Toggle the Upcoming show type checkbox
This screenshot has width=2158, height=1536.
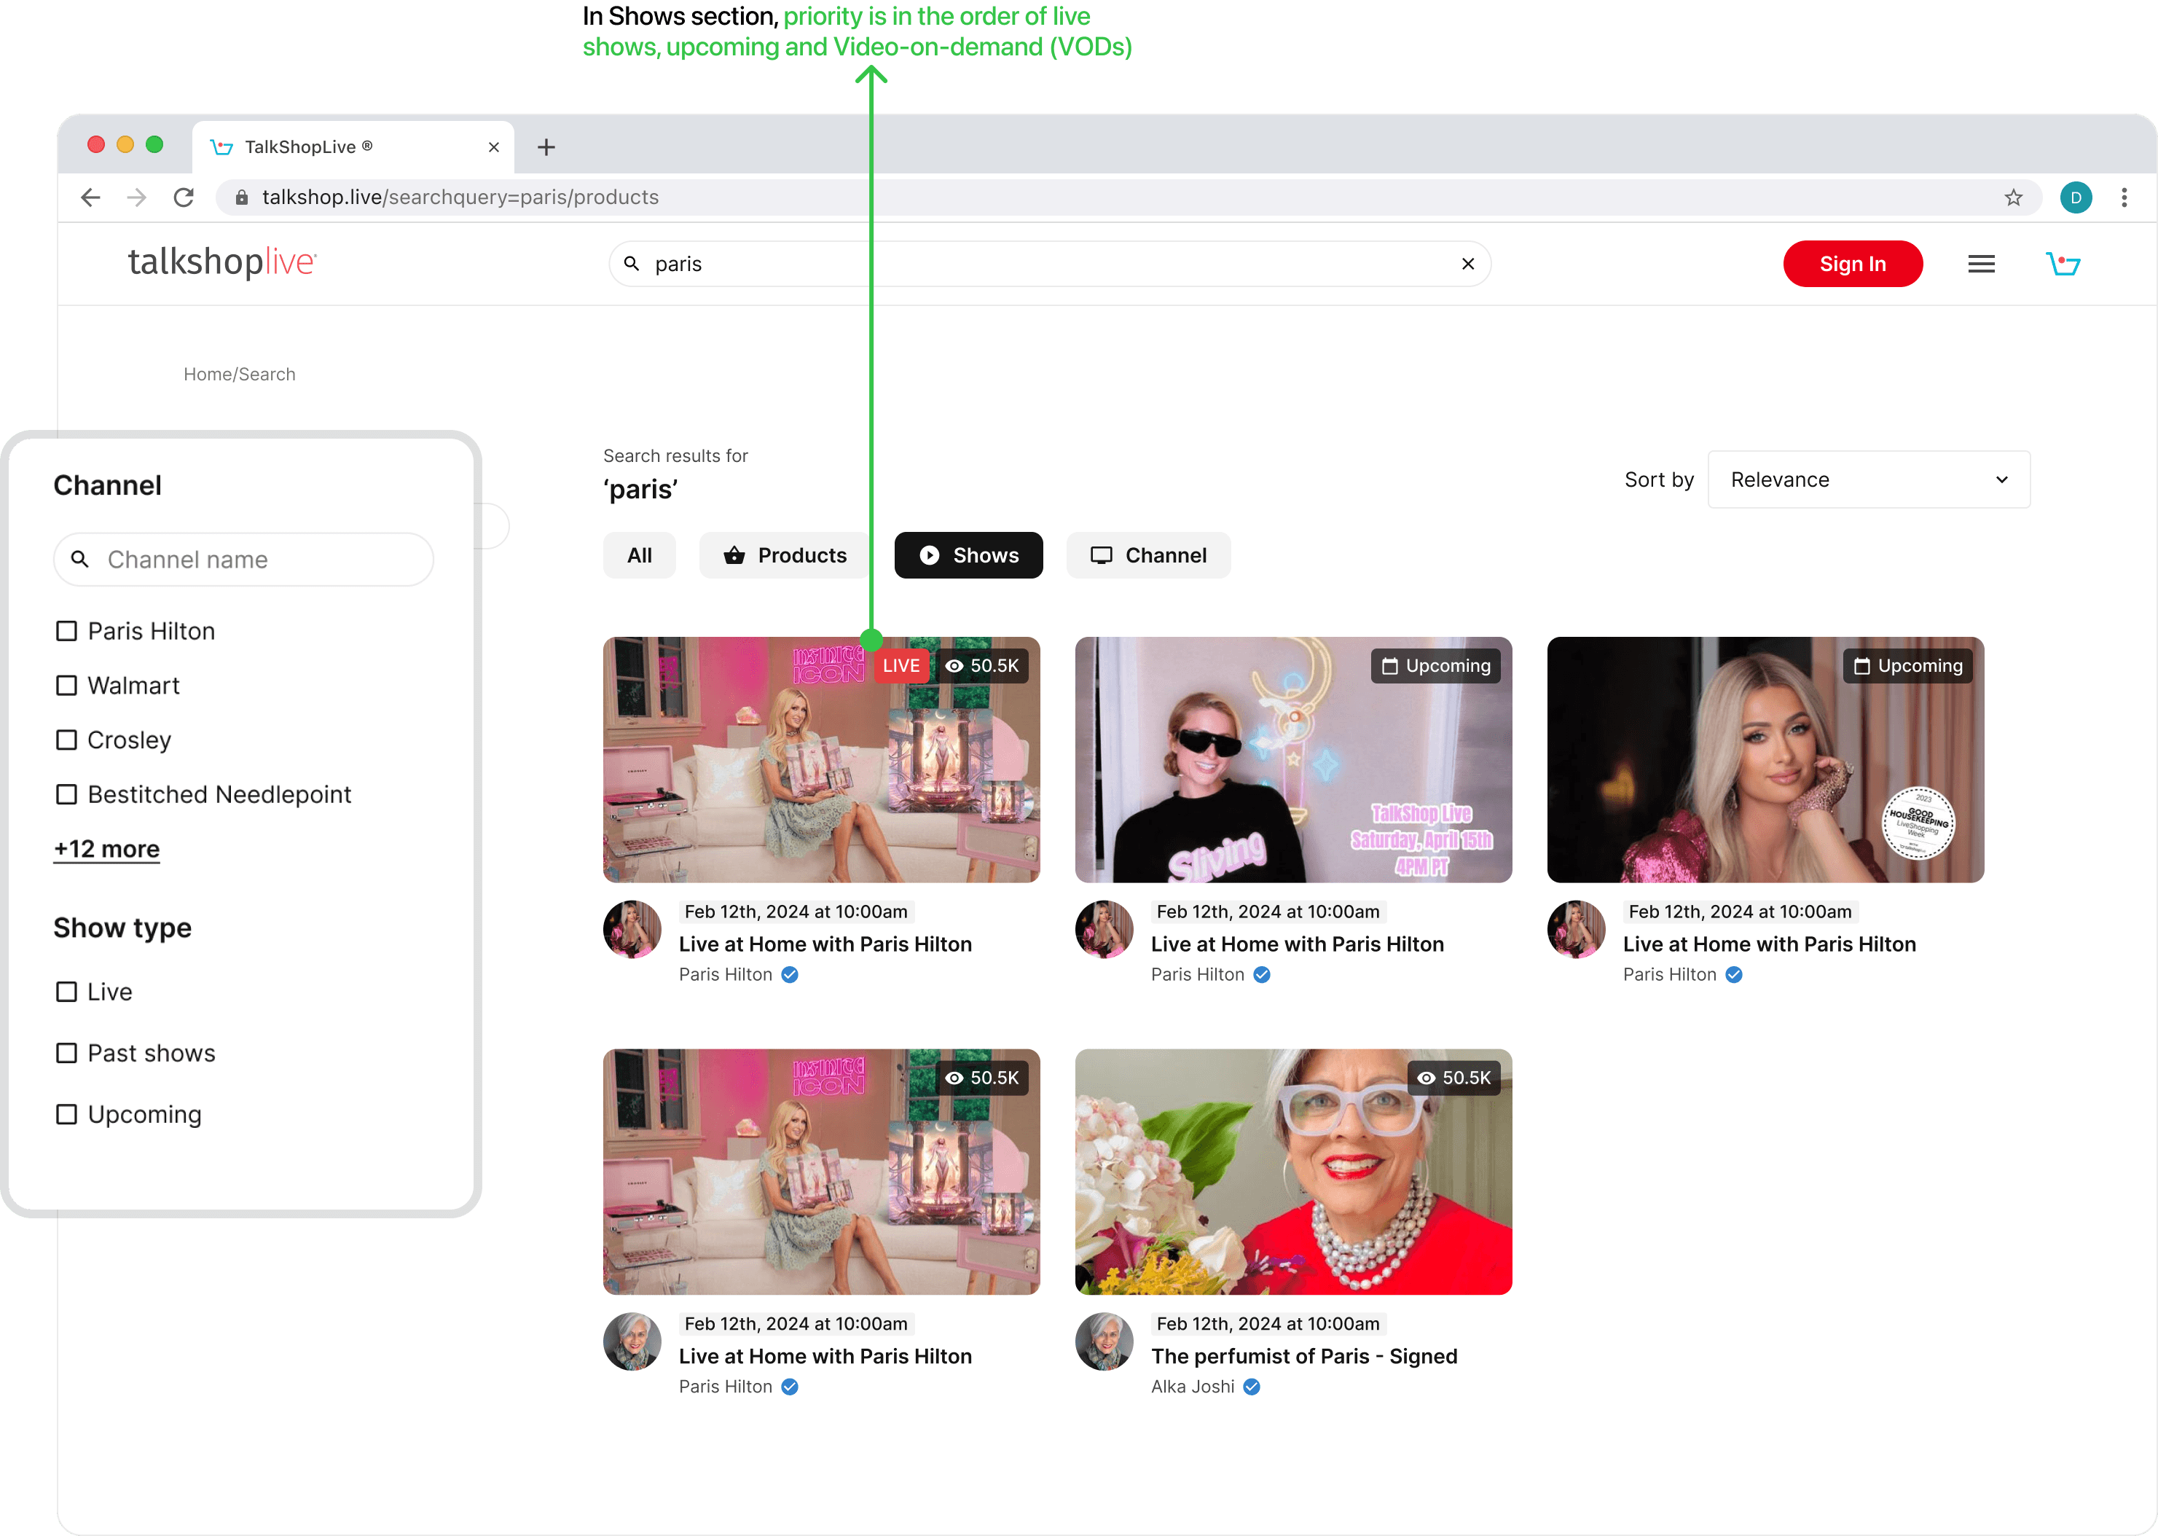pyautogui.click(x=66, y=1114)
